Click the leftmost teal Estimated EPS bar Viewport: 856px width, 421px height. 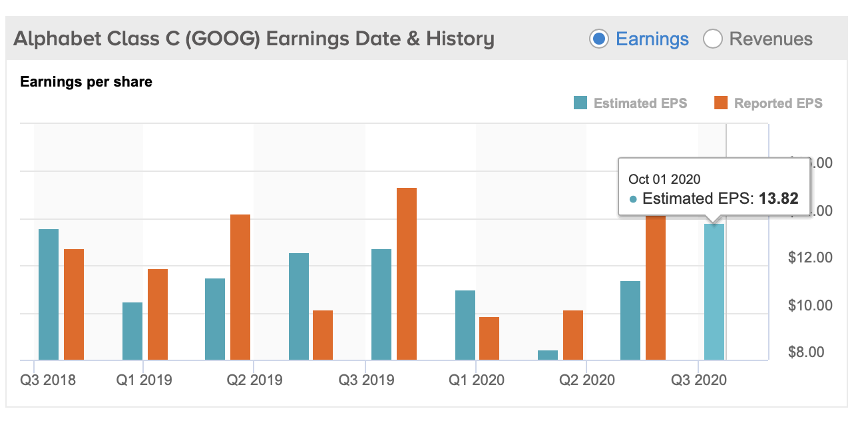[49, 294]
